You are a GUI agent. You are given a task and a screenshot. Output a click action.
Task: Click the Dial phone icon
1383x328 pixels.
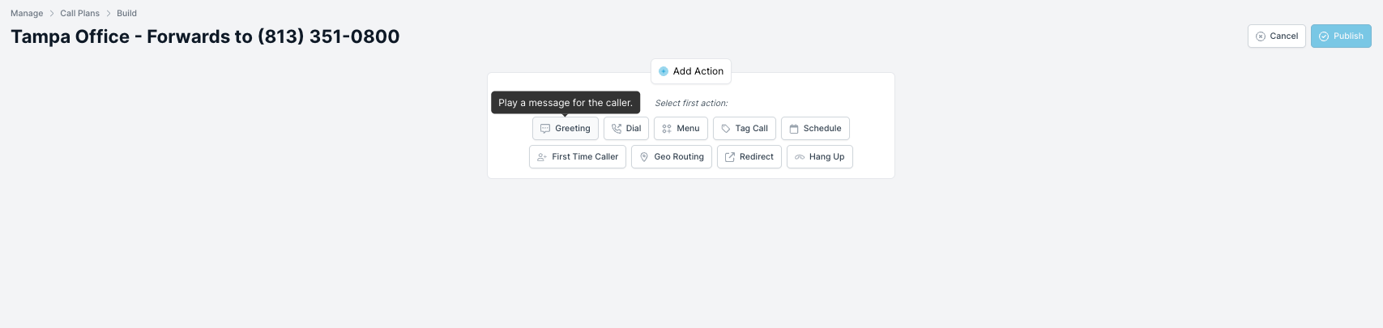point(617,129)
